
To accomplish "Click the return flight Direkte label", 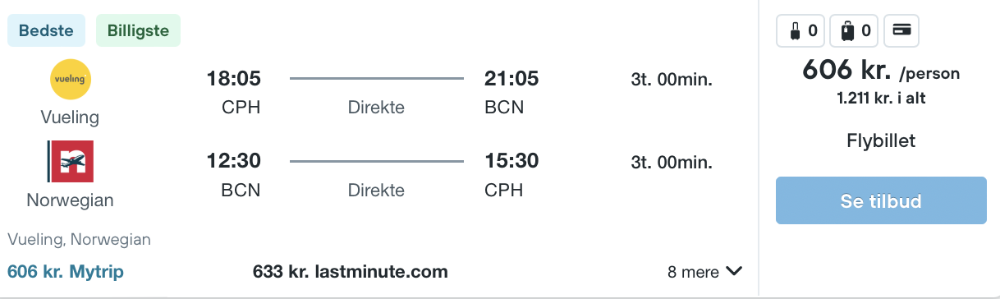I will point(376,191).
